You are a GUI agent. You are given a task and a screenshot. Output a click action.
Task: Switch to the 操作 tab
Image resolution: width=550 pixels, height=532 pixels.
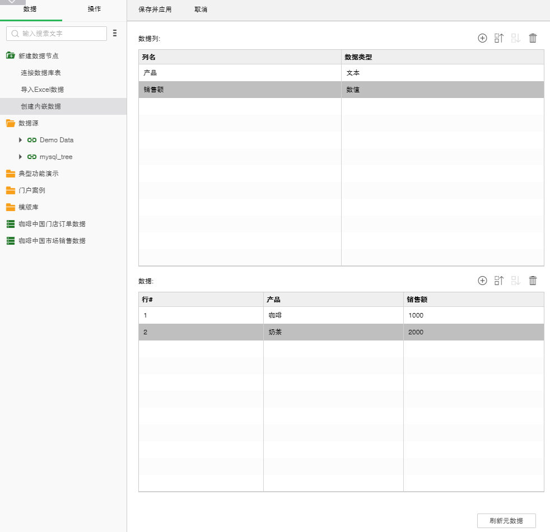94,10
